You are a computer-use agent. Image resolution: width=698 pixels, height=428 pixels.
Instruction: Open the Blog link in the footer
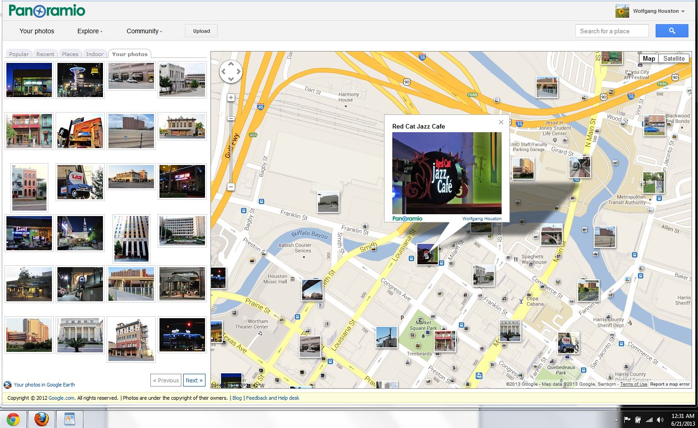(x=237, y=398)
